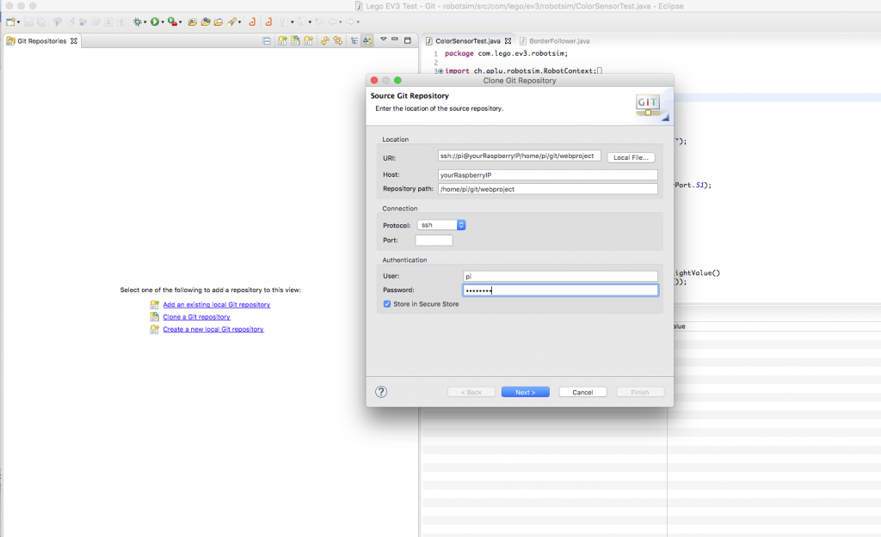This screenshot has width=881, height=537.
Task: Click the Host input field
Action: point(548,174)
